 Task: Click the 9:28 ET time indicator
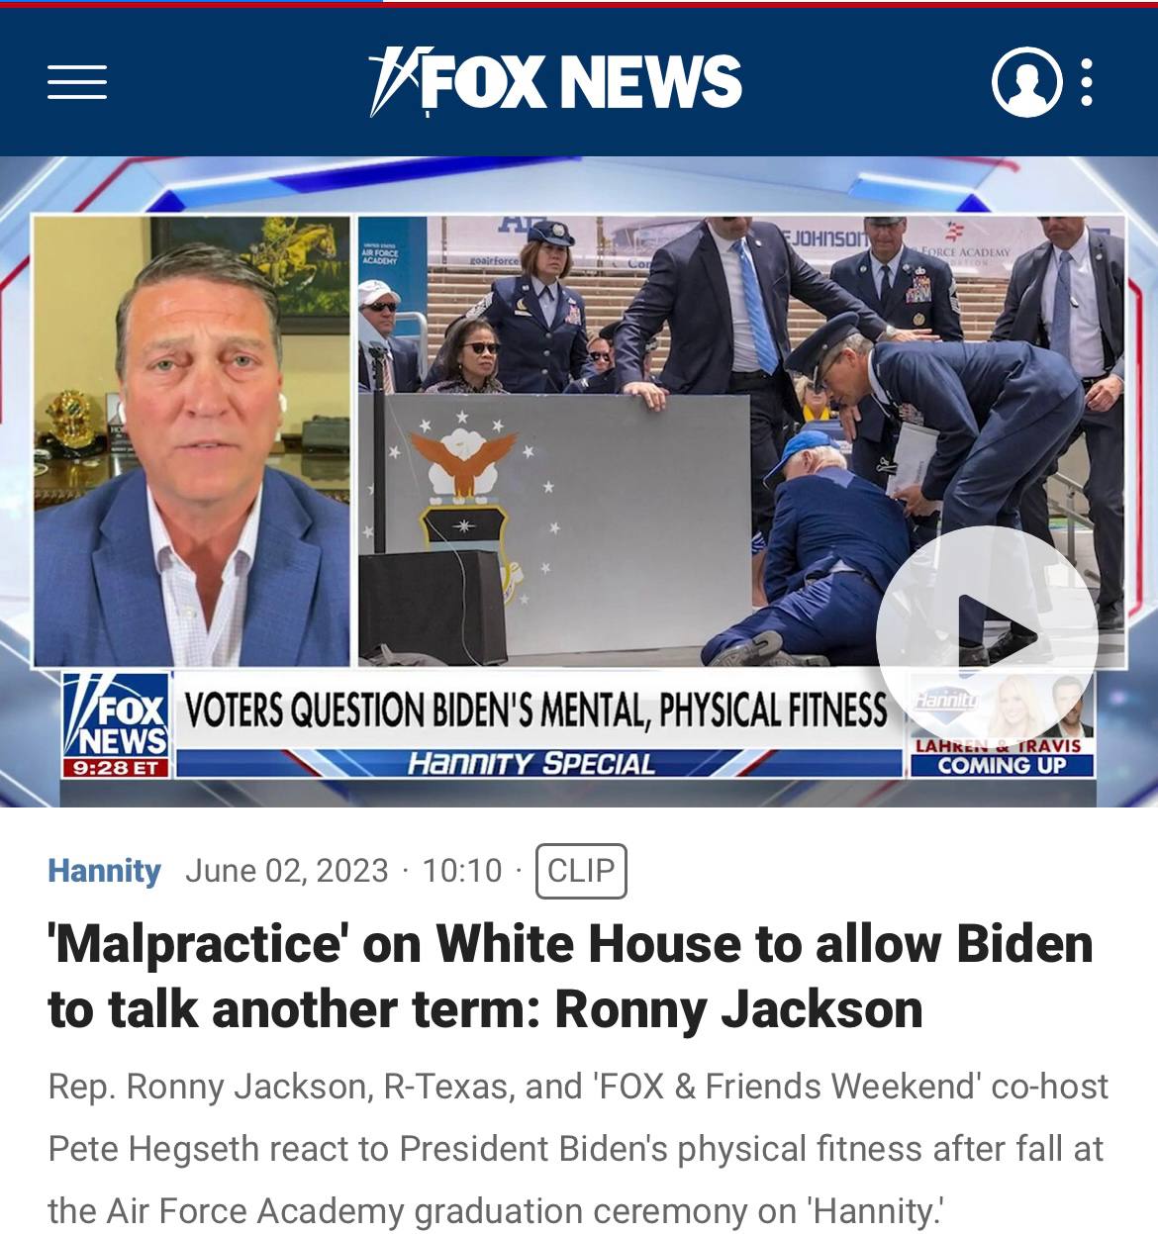pyautogui.click(x=116, y=768)
